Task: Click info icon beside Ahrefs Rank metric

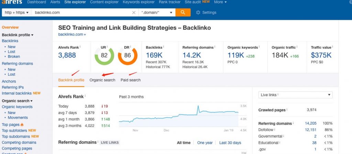Action: (80, 47)
